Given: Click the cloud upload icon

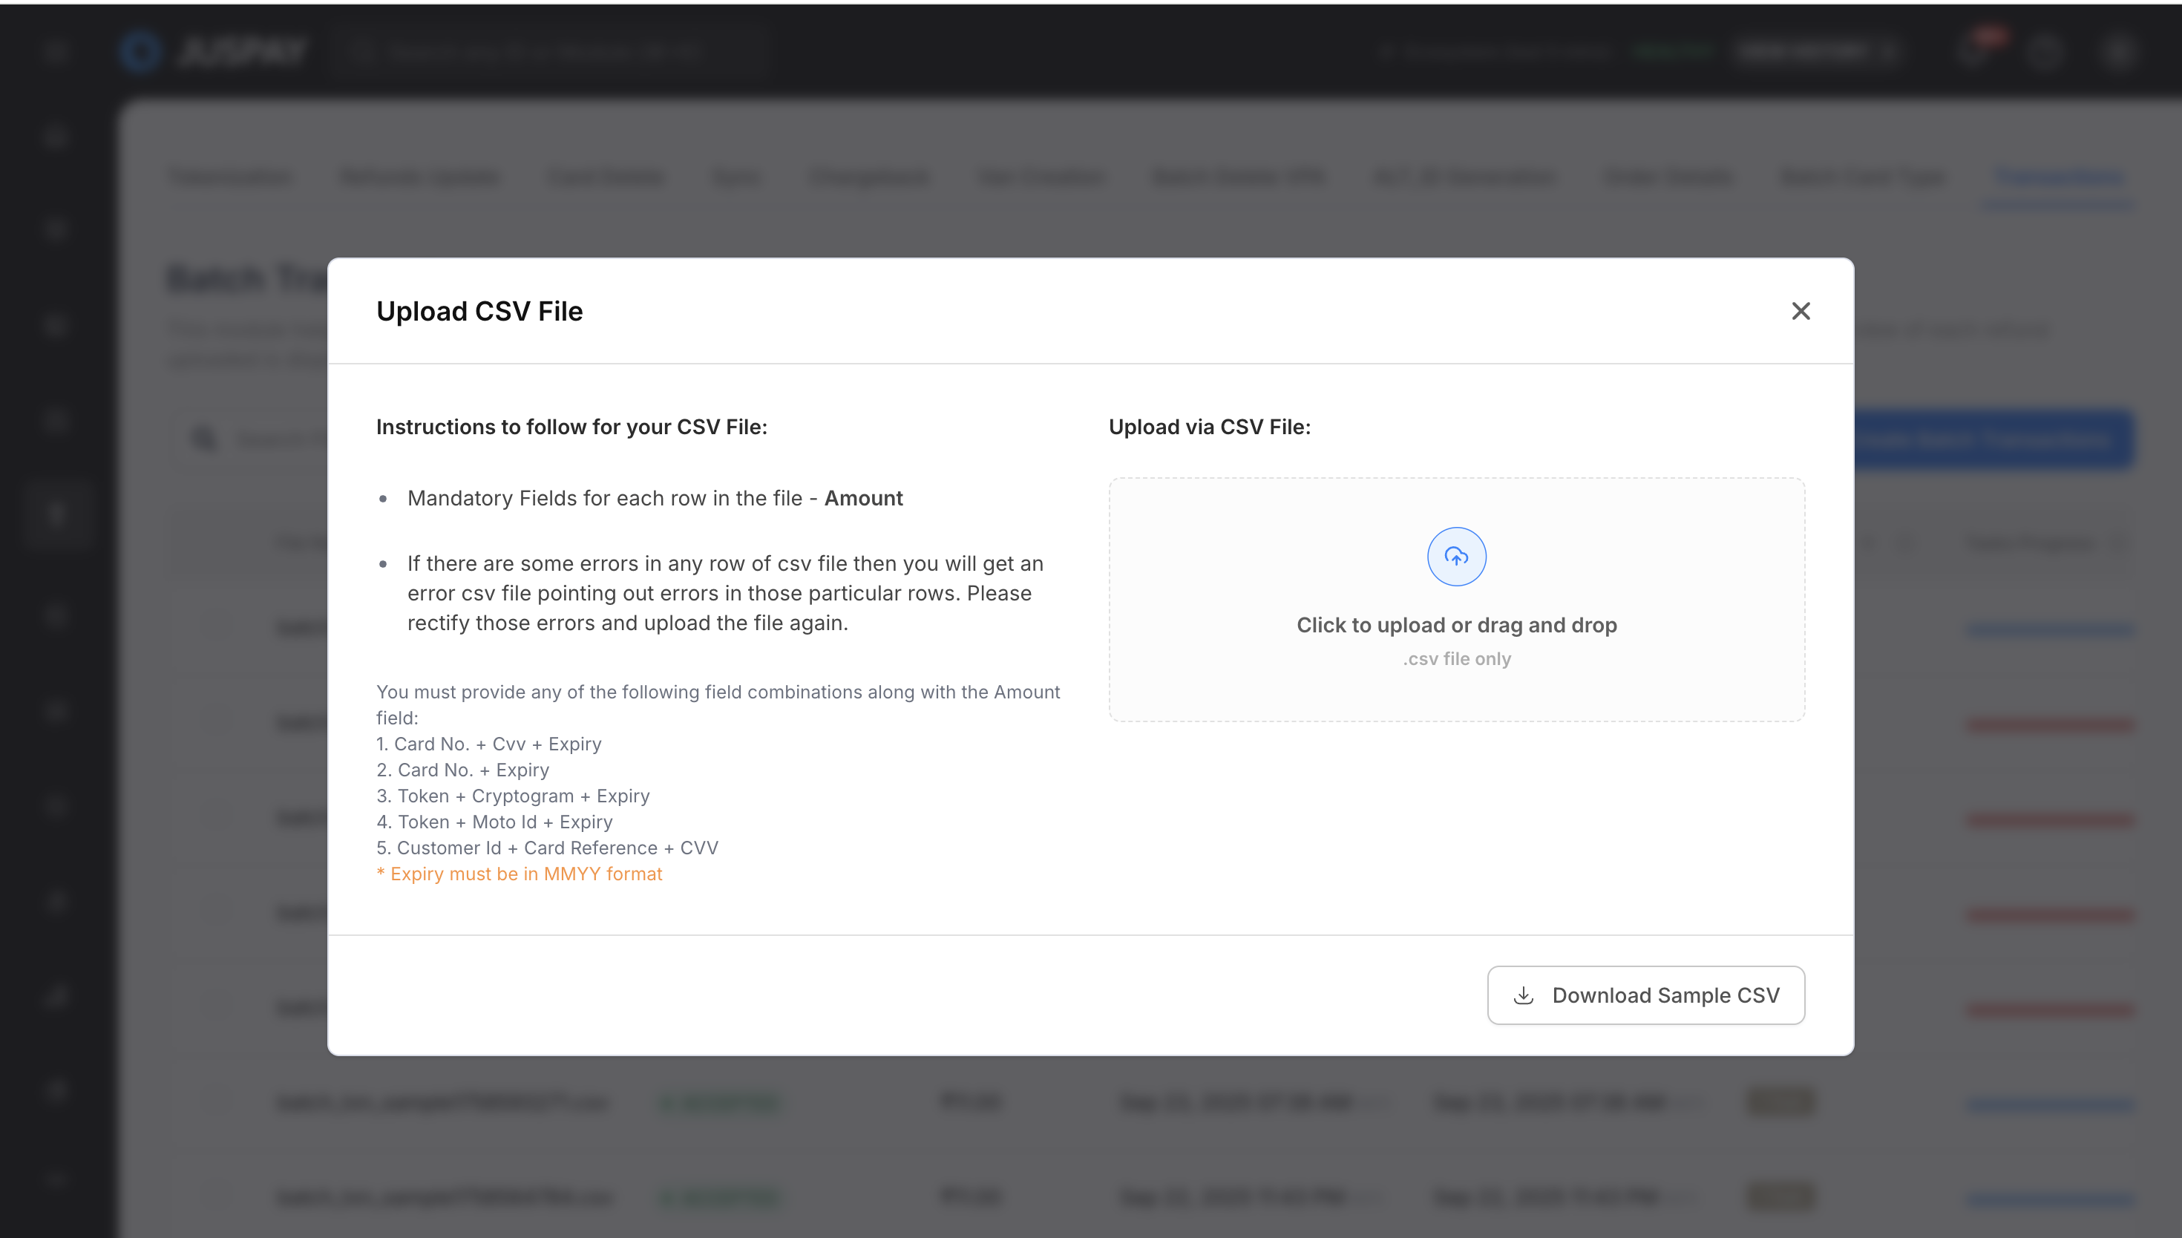Looking at the screenshot, I should [1455, 557].
